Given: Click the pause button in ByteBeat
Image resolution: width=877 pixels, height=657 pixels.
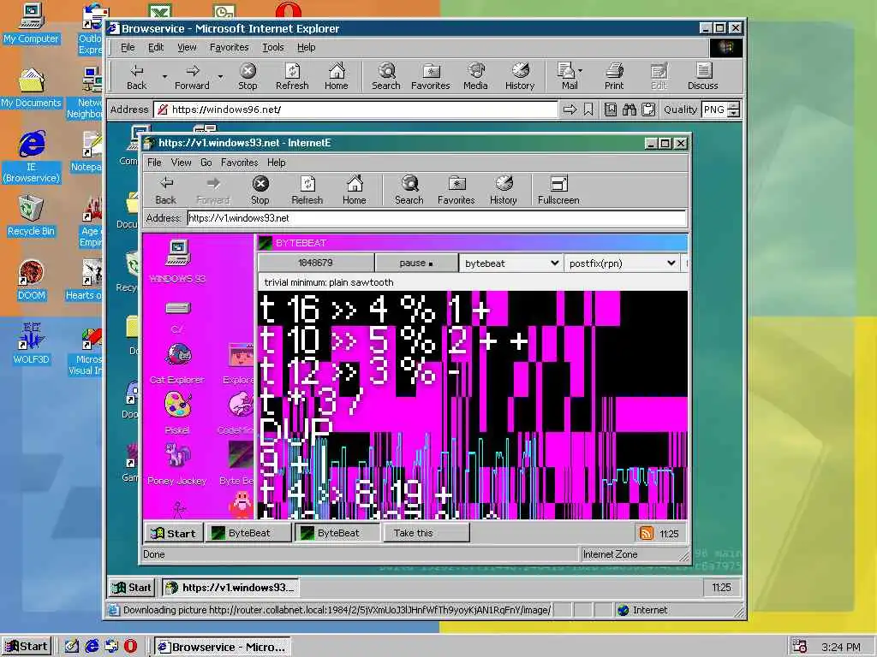Looking at the screenshot, I should point(416,263).
